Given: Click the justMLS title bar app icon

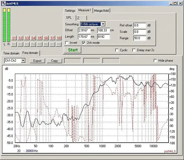Looking at the screenshot, I should click(4, 3).
